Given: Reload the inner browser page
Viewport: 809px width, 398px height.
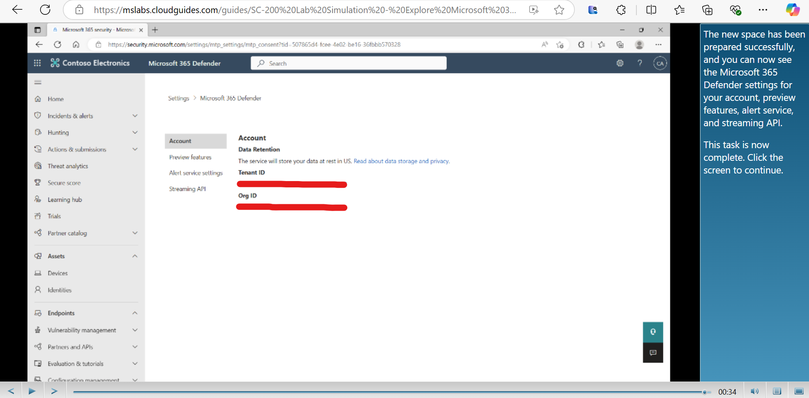Looking at the screenshot, I should point(57,44).
